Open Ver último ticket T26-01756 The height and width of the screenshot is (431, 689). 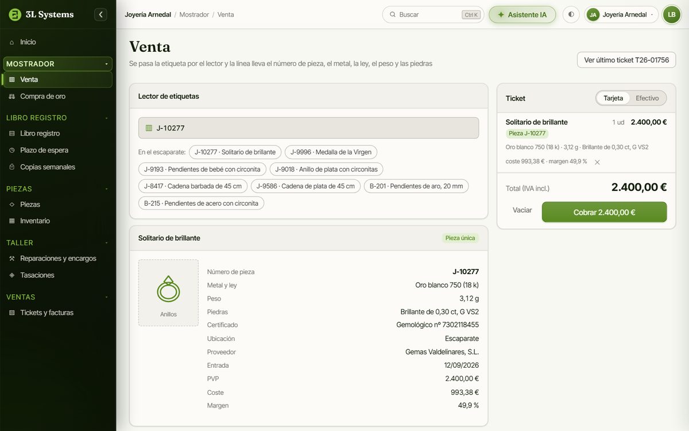[x=626, y=60]
